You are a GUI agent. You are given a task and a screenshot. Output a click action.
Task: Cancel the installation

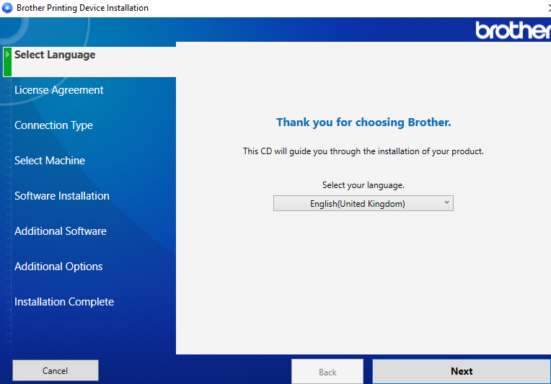(x=56, y=370)
